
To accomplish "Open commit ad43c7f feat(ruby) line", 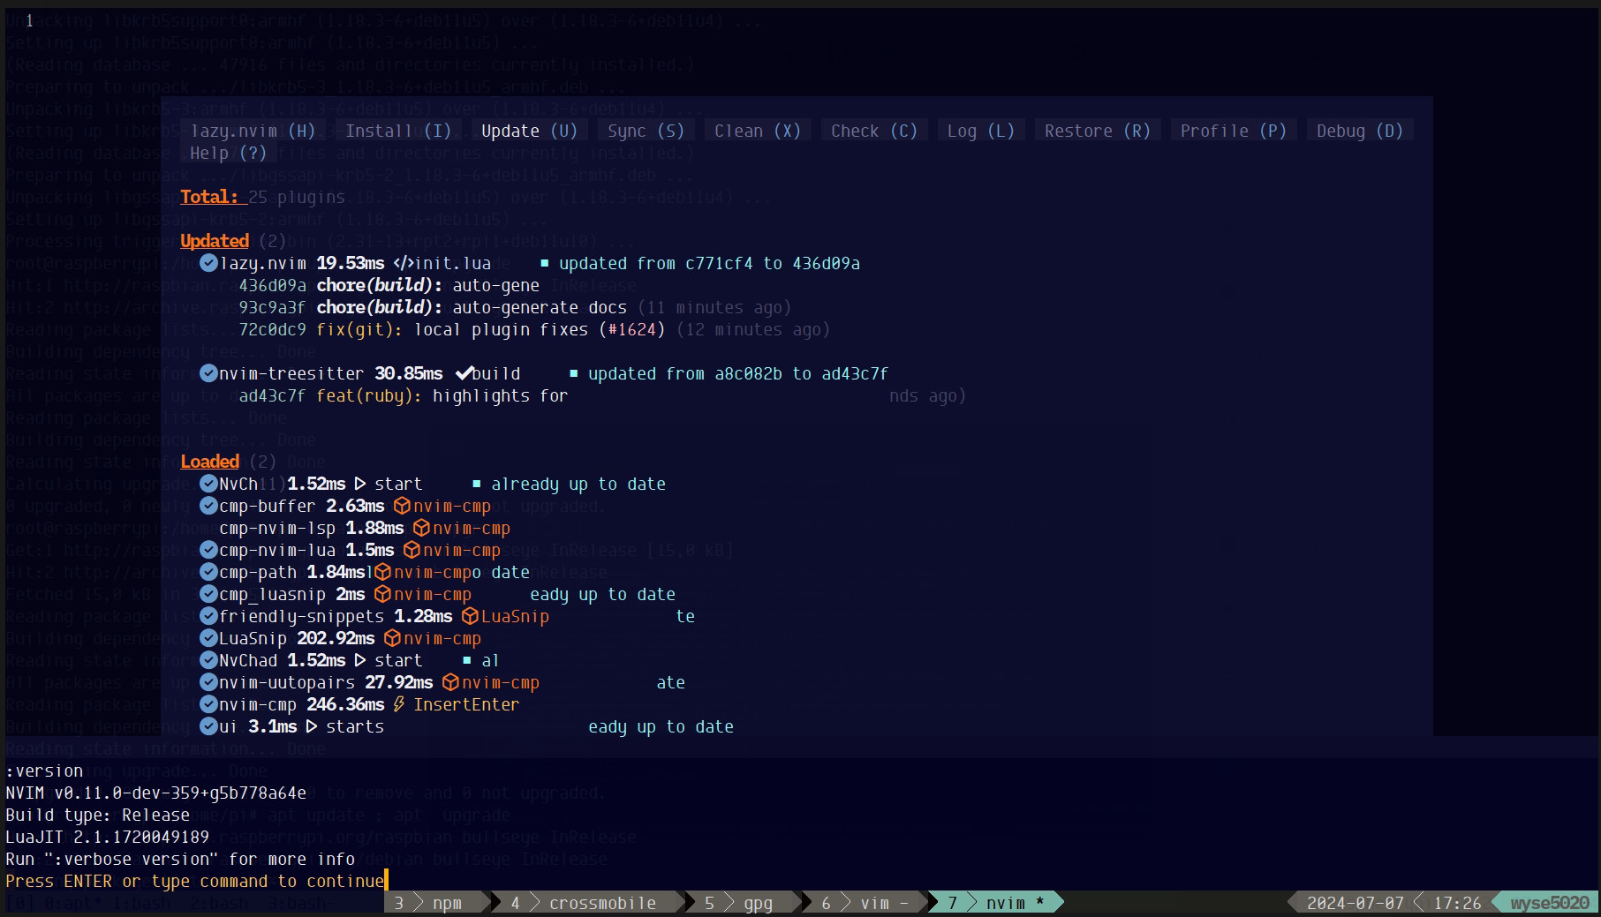I will pyautogui.click(x=404, y=395).
